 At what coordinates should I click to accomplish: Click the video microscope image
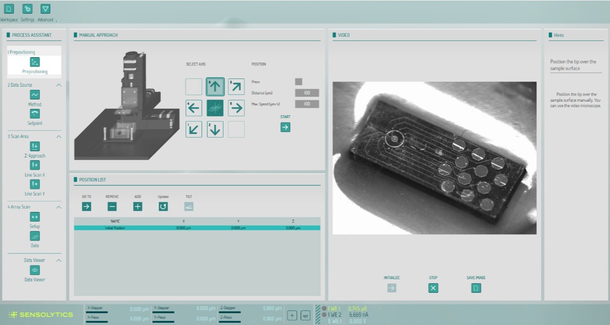click(x=435, y=158)
